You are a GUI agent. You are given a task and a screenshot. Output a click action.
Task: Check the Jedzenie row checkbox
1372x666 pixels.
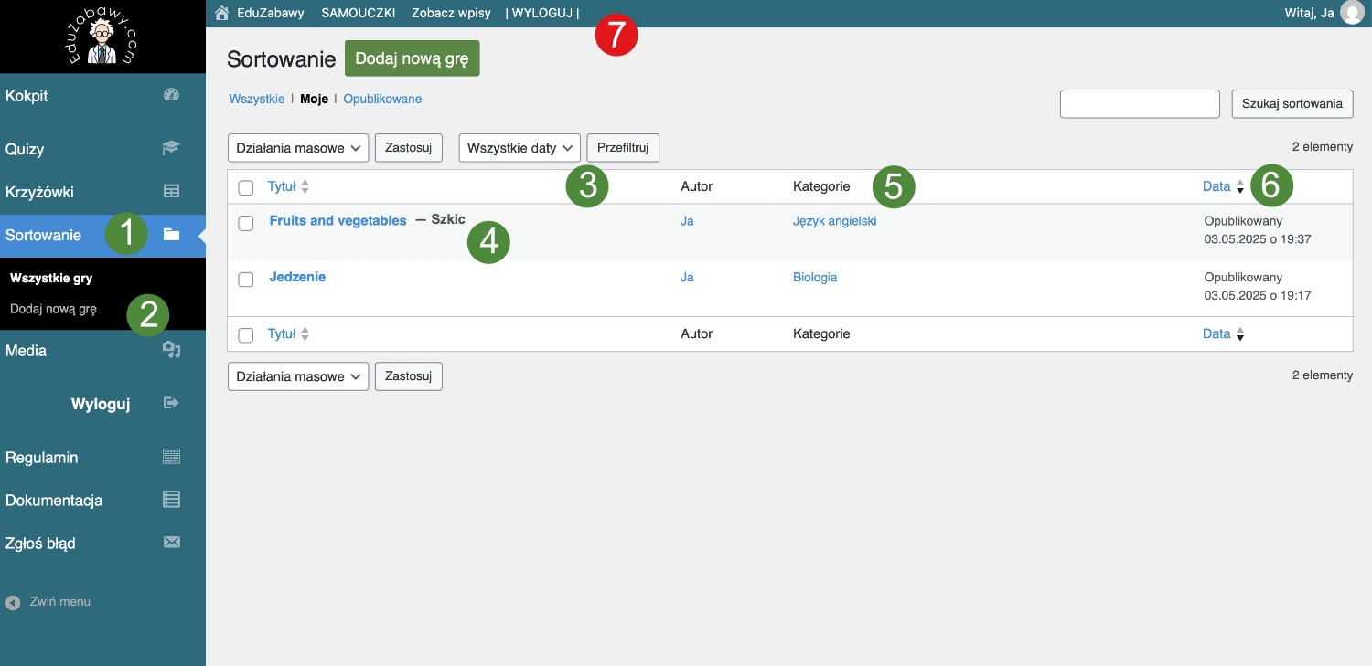tap(246, 280)
